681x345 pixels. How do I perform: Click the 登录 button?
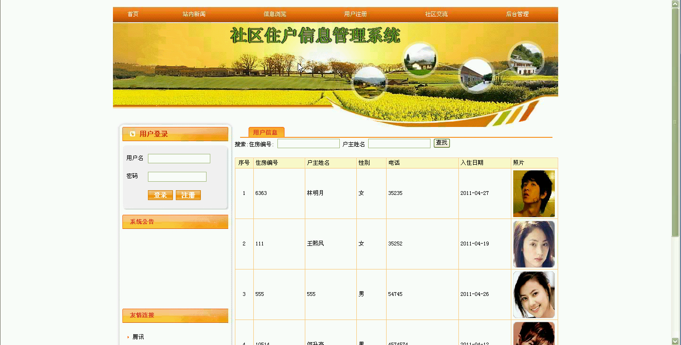tap(160, 195)
